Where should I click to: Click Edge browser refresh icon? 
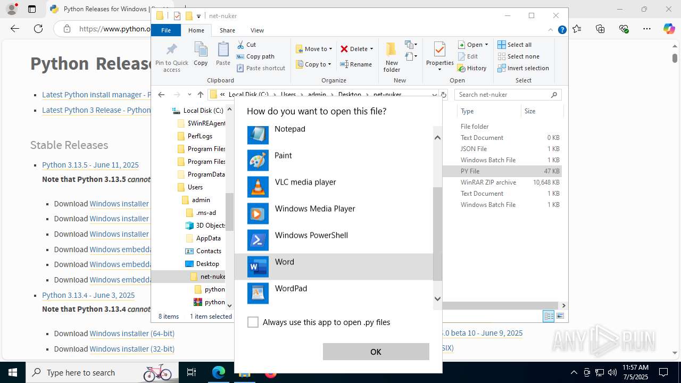38,29
